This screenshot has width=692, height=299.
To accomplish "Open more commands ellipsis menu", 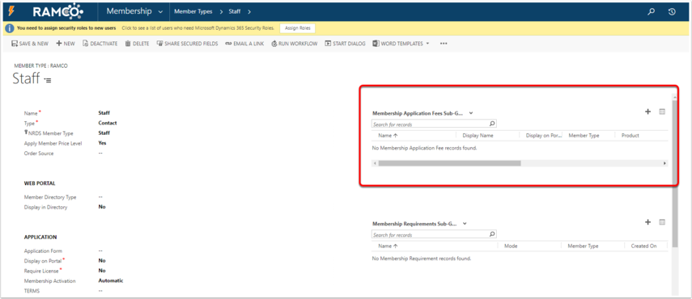I will tap(444, 44).
